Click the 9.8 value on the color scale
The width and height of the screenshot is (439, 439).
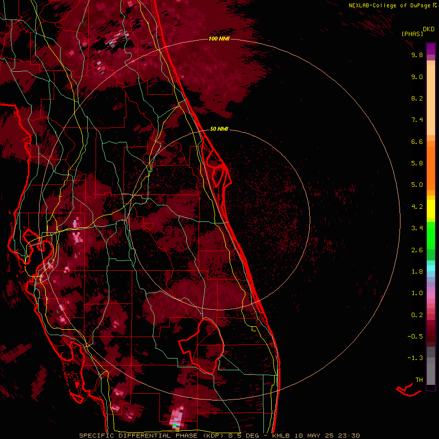[x=417, y=55]
